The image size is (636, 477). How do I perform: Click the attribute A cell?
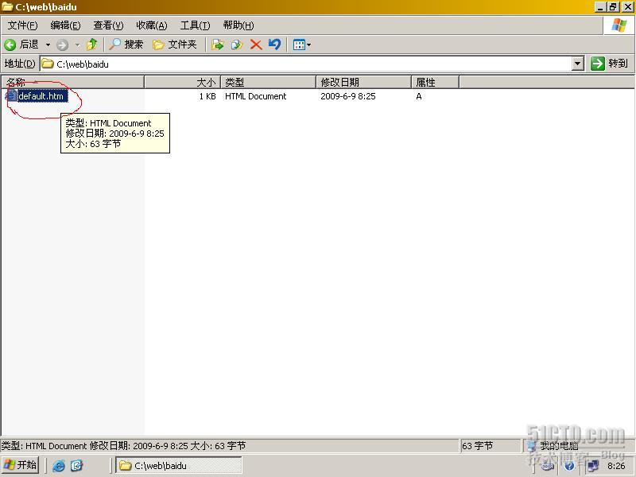point(419,96)
